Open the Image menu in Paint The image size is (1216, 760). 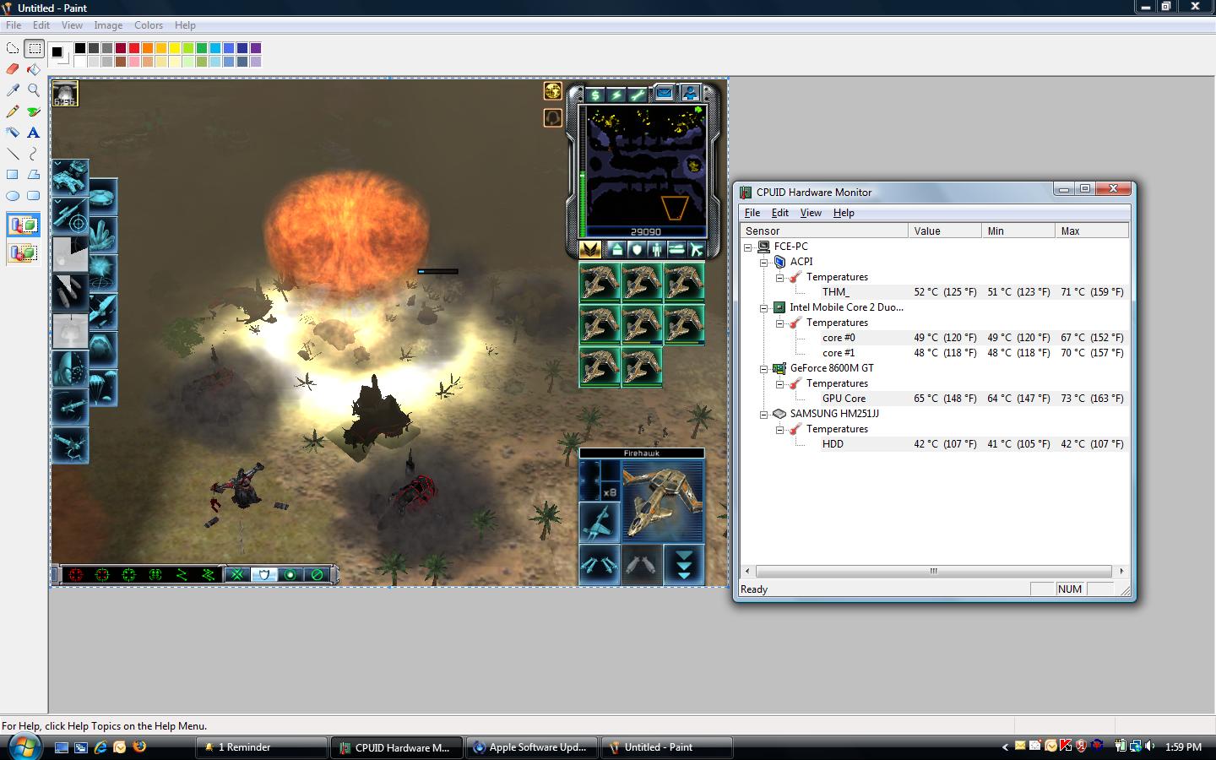point(108,25)
